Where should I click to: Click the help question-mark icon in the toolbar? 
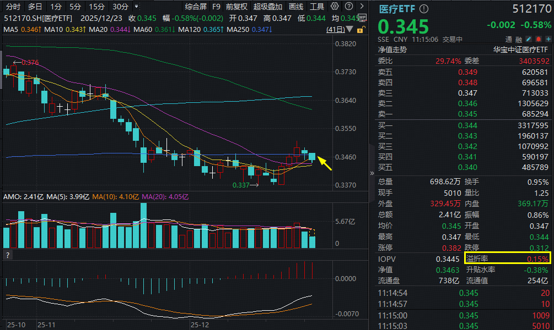348,6
